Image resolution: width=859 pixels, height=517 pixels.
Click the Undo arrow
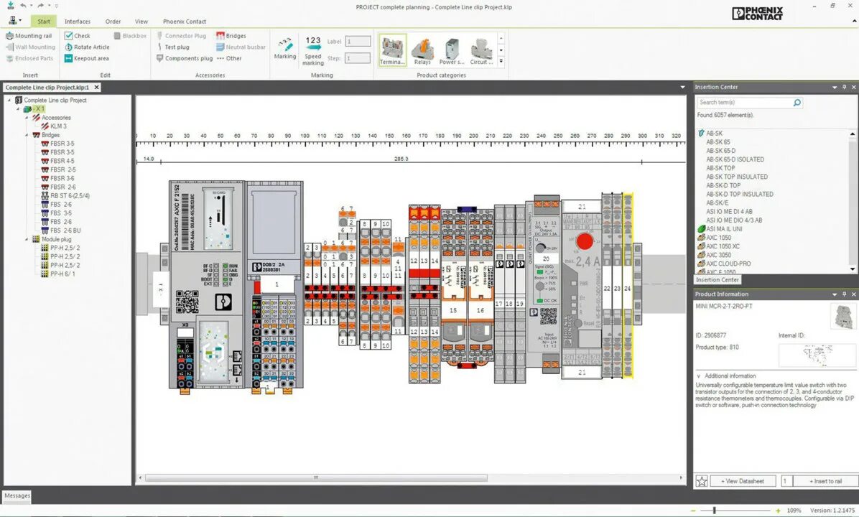[x=24, y=6]
